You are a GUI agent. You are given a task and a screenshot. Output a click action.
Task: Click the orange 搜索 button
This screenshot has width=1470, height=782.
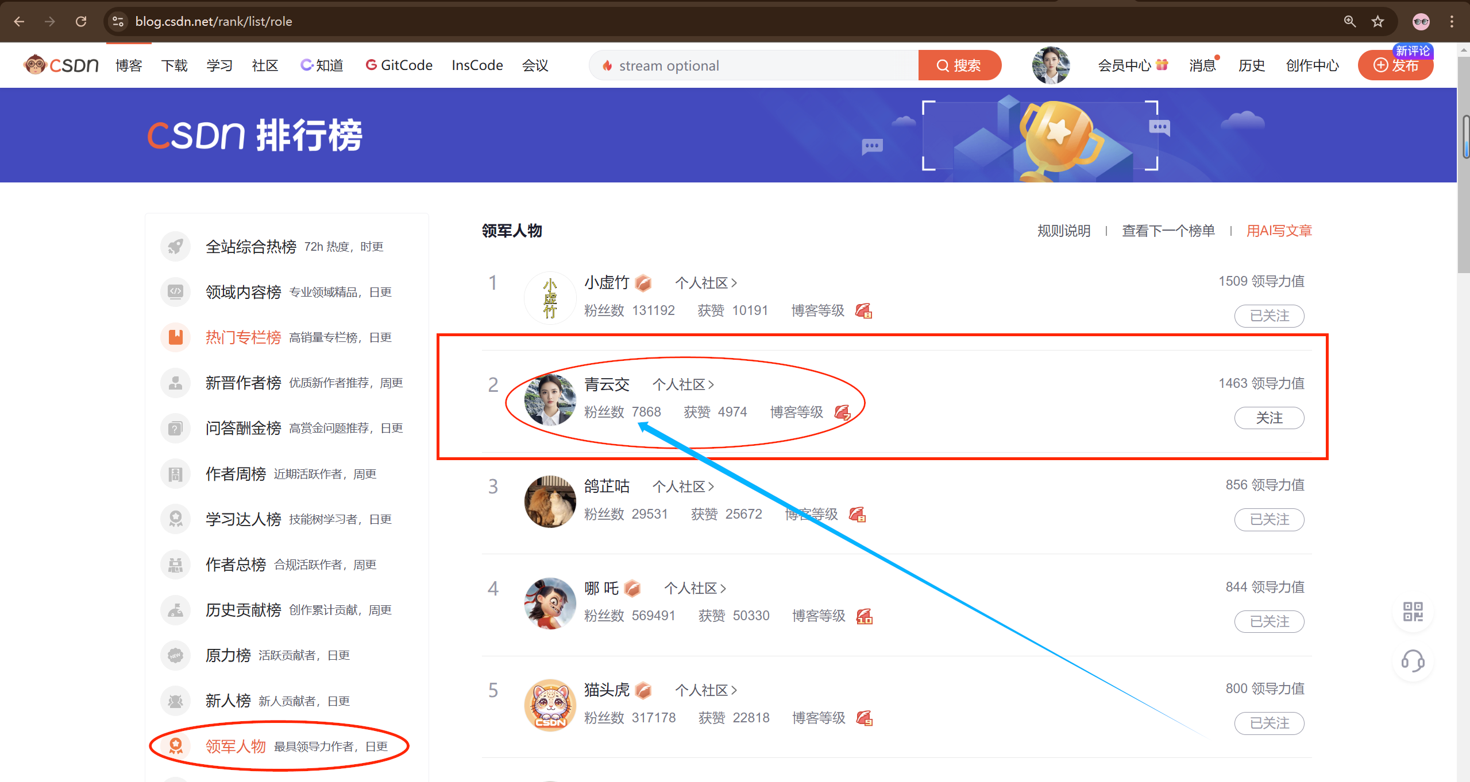[959, 65]
